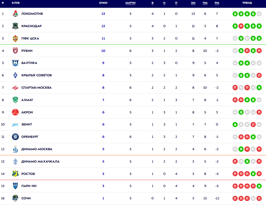
Task: Click the ДИНАМО МАХАЧКАЛА team name
Action: [x=40, y=161]
